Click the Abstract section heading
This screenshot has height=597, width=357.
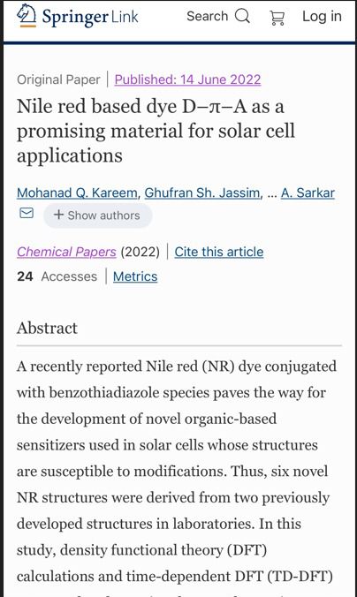[x=47, y=328]
